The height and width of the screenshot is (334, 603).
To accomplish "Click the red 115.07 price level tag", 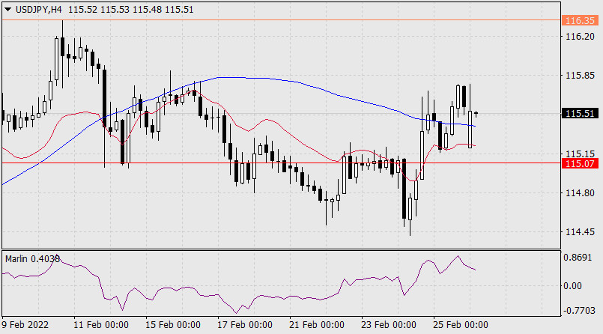I will coord(580,163).
